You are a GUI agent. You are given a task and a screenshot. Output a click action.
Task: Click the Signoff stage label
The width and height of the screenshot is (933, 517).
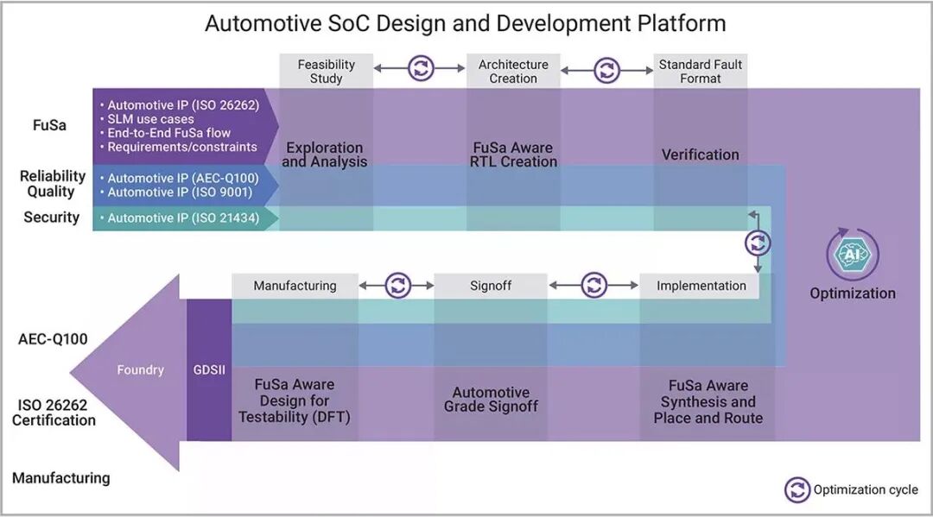(x=491, y=286)
